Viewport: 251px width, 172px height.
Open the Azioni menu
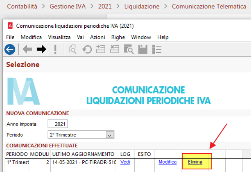[97, 37]
